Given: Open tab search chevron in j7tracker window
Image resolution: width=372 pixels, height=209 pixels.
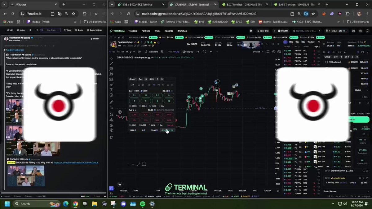Looking at the screenshot, I should point(4,5).
